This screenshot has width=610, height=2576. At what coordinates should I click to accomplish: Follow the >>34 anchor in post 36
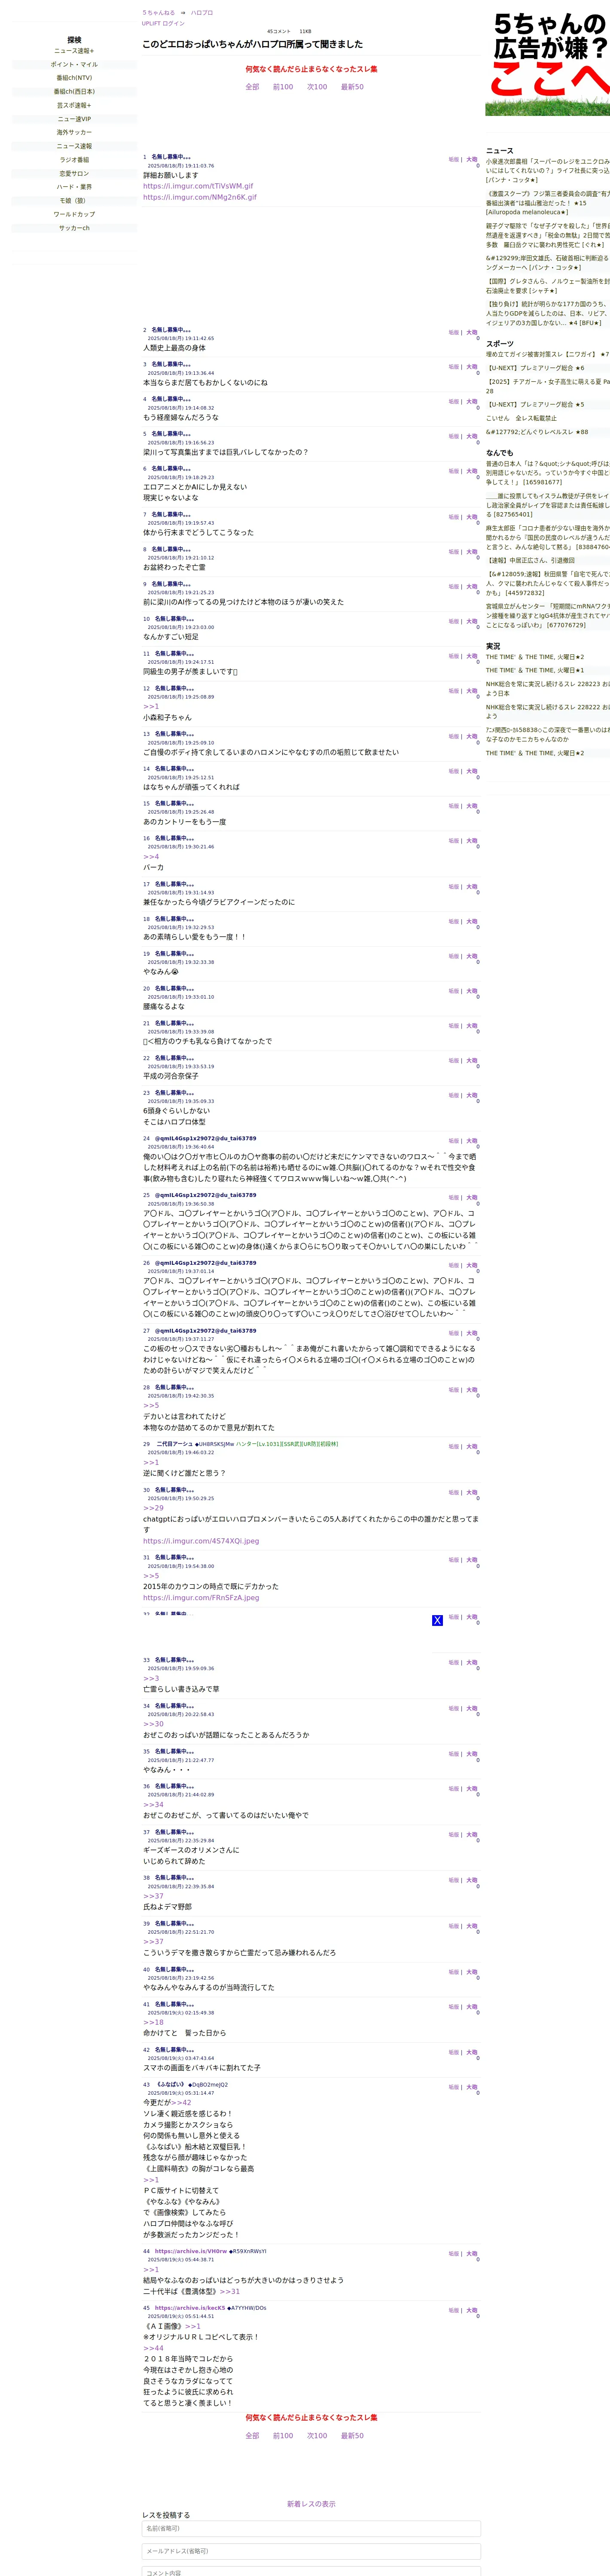click(x=153, y=1805)
